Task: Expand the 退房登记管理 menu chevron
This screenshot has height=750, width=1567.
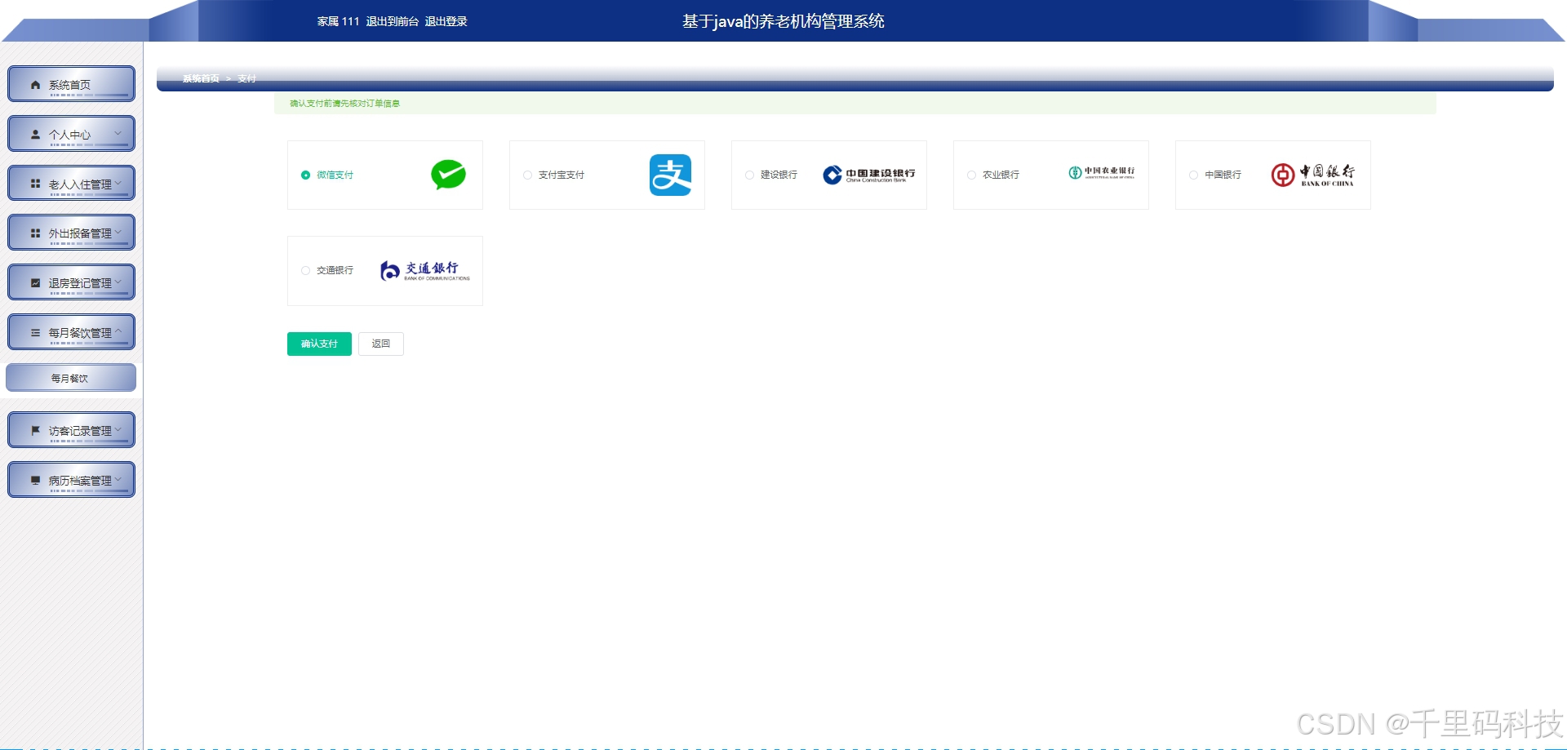Action: (118, 282)
